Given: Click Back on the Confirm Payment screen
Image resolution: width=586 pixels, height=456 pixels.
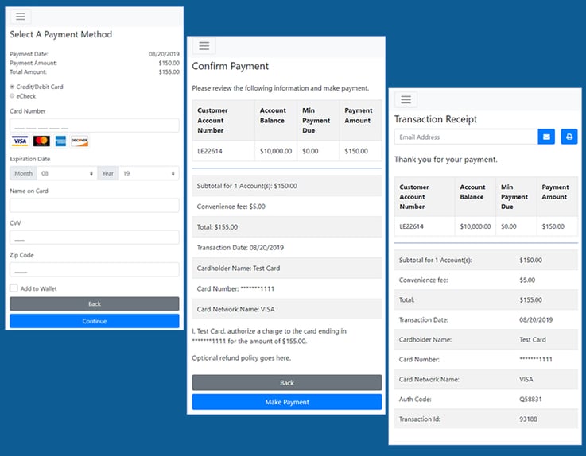Looking at the screenshot, I should coord(287,382).
